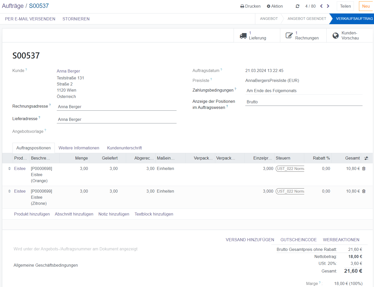Click the refresh icon in the pager
374x287 pixels.
(x=297, y=6)
